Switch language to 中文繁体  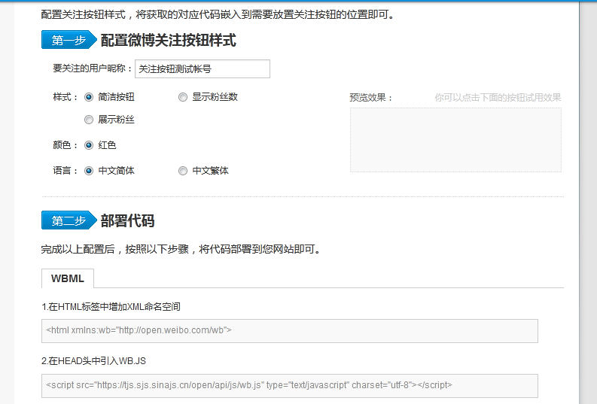coord(183,171)
